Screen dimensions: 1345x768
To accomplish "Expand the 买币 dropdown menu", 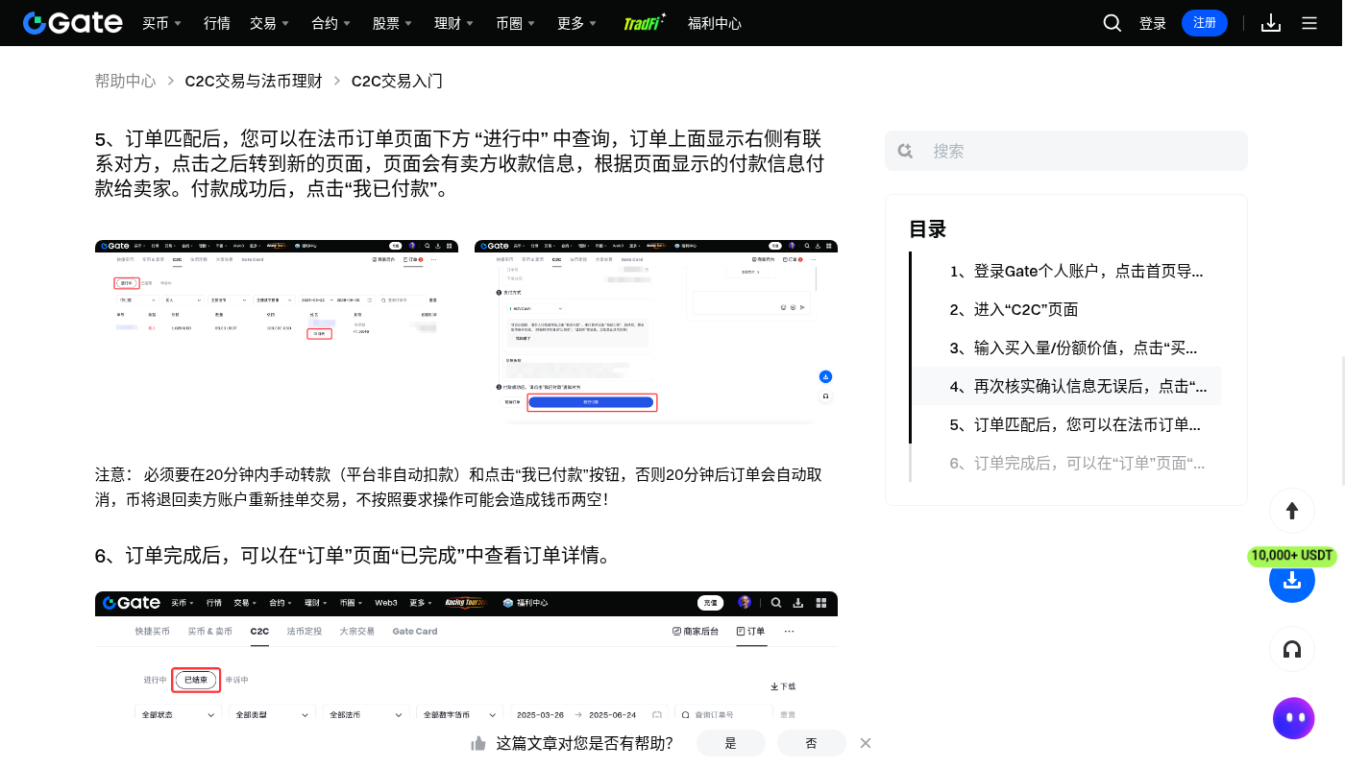I will [162, 23].
